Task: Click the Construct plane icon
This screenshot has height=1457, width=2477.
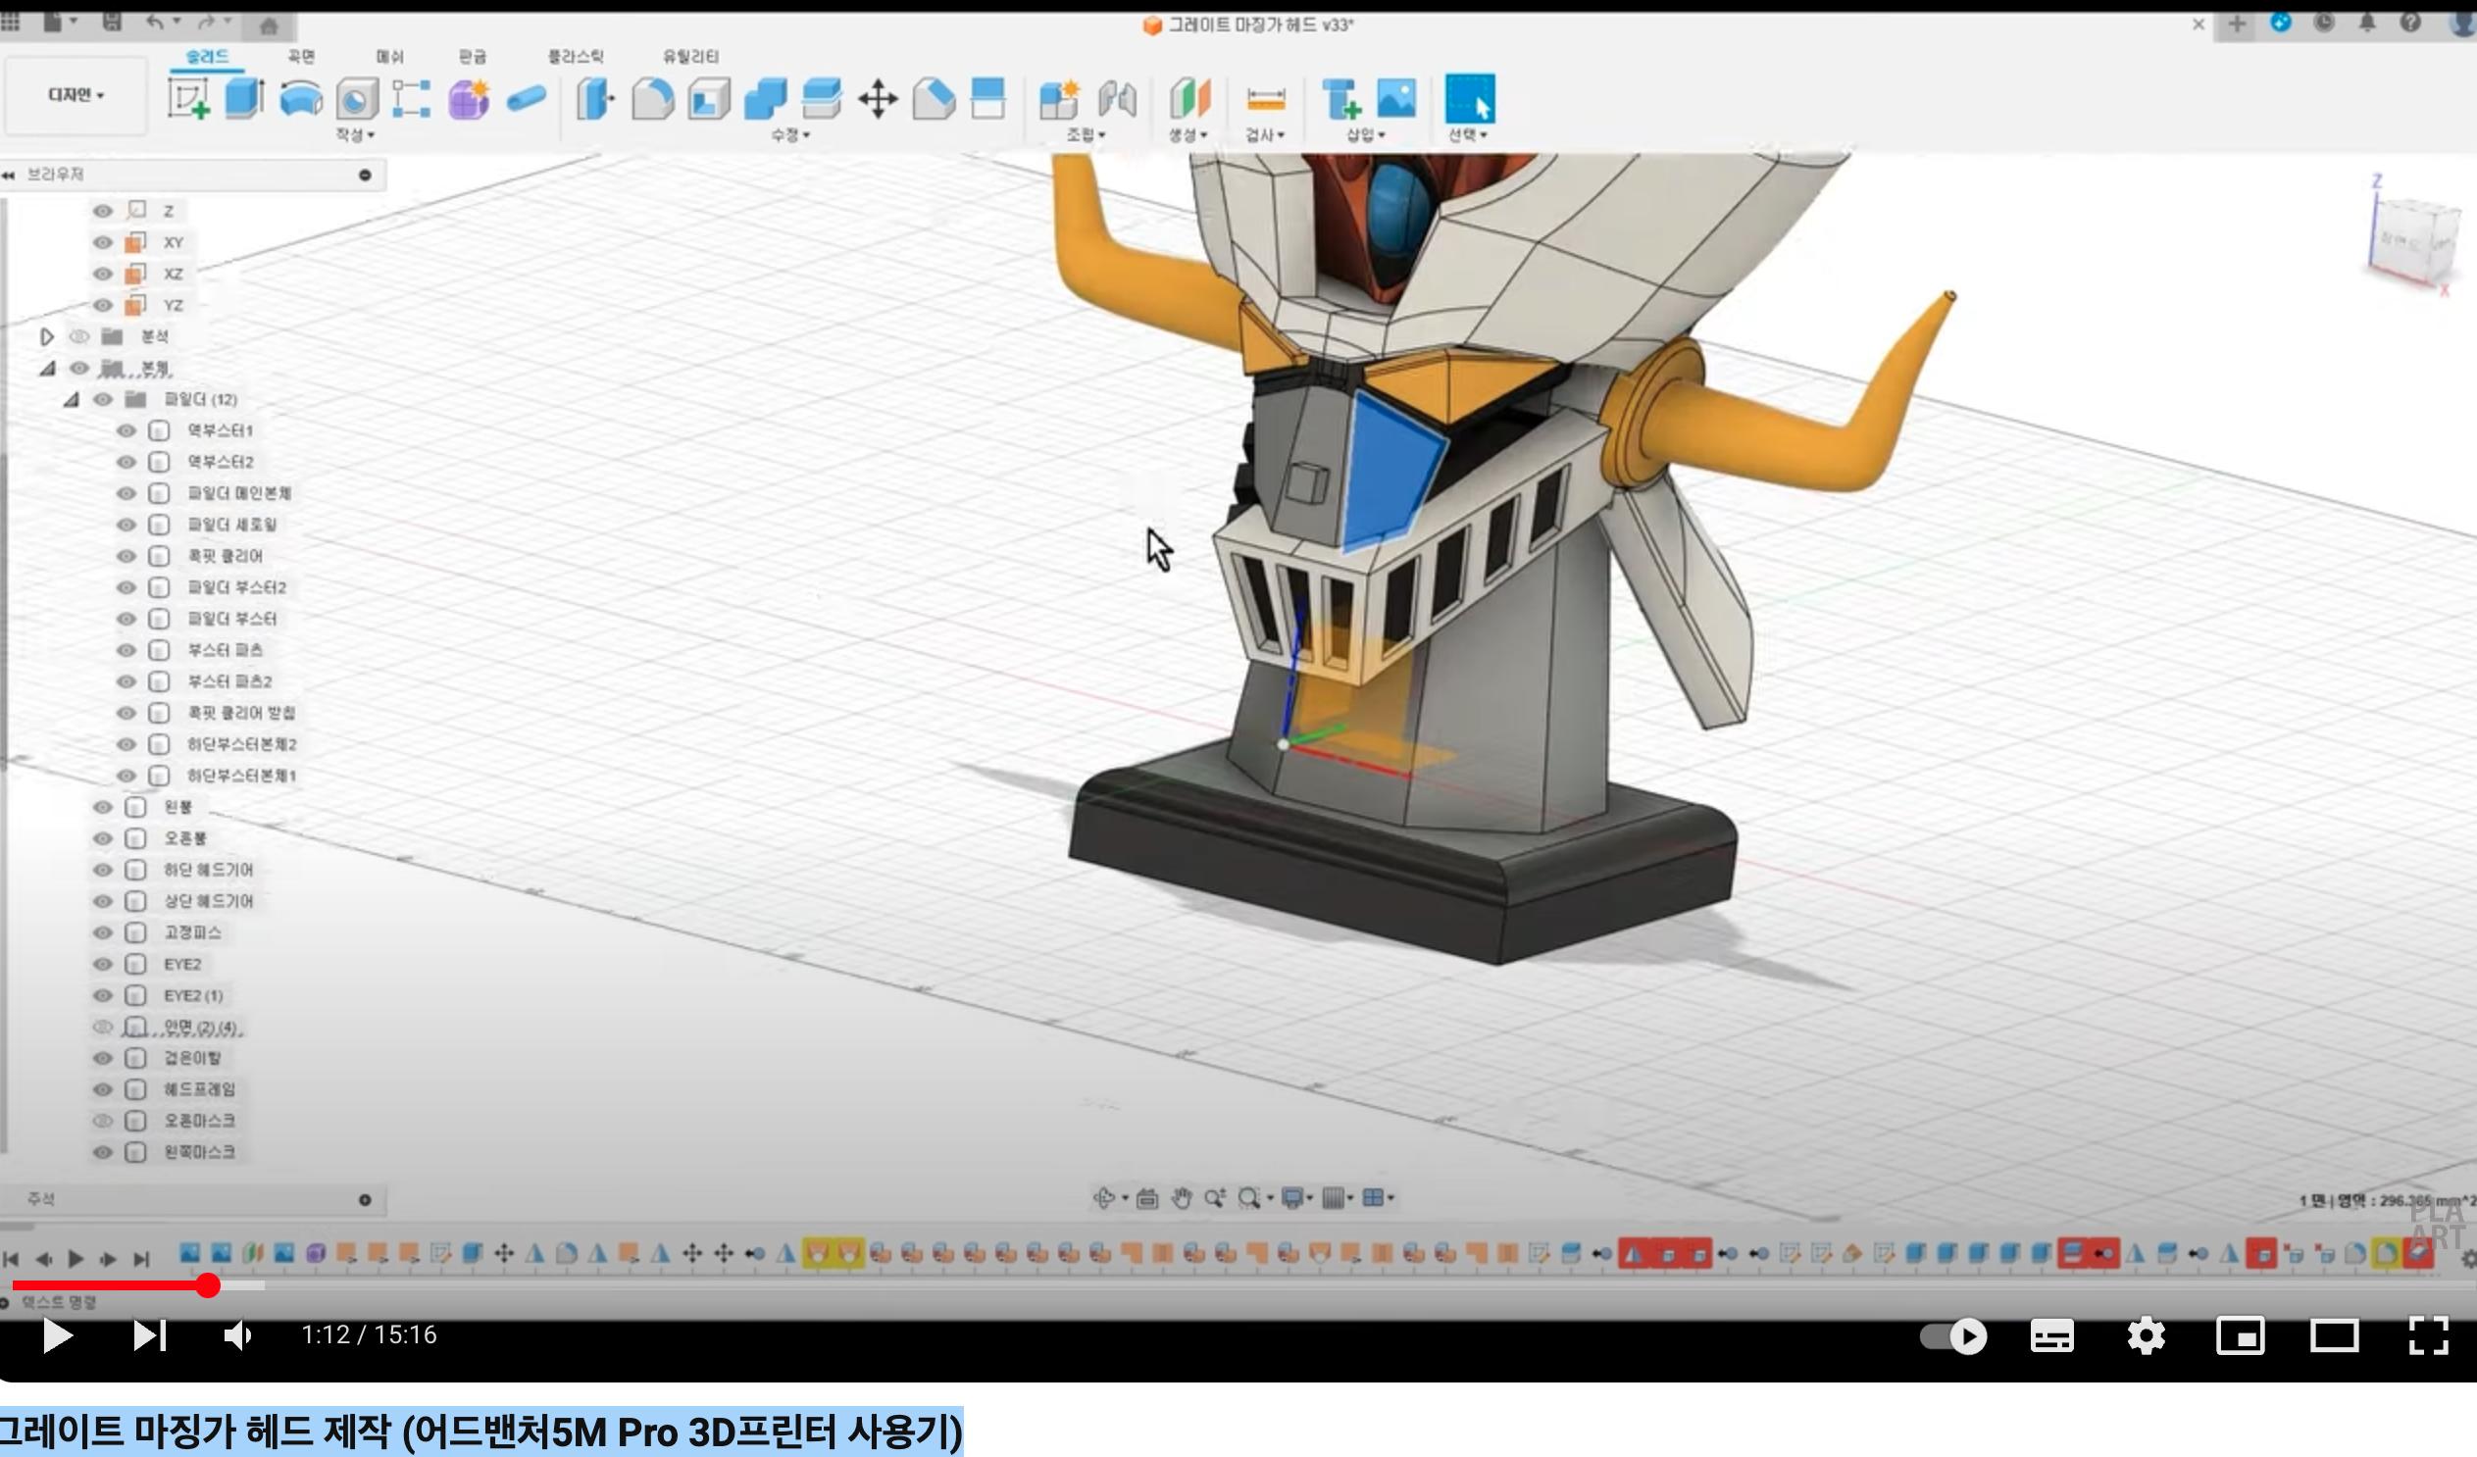Action: coord(1189,98)
